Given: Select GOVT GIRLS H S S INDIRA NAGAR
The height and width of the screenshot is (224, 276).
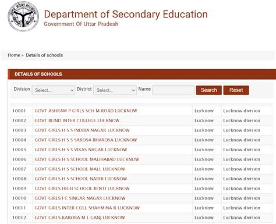Looking at the screenshot, I should click(82, 131).
